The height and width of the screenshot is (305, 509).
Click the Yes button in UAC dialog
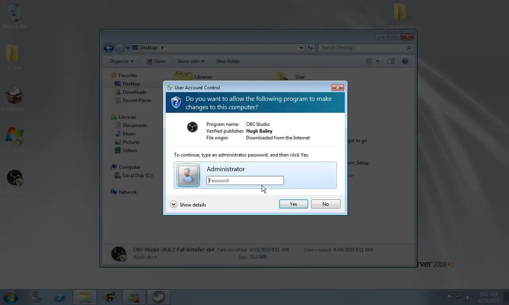click(293, 204)
